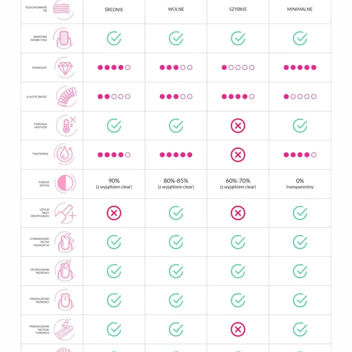Image resolution: width=352 pixels, height=352 pixels.
Task: Select the droplet icon for Tixotropia
Action: (65, 154)
